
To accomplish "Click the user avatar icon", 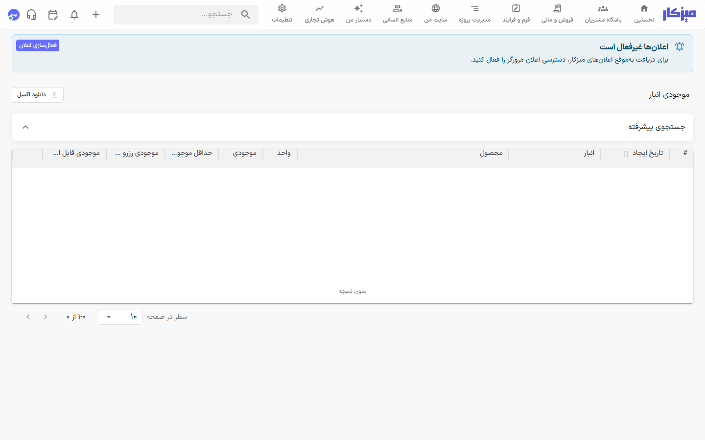I will [14, 15].
